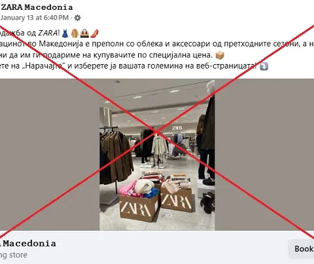Image resolution: width=314 pixels, height=264 pixels.
Task: Click the ZARA store sign in photo
Action: [177, 128]
